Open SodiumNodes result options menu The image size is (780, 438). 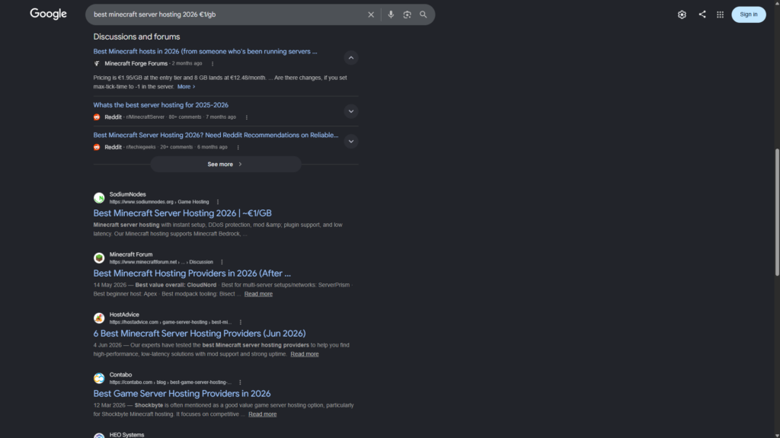[x=217, y=202]
